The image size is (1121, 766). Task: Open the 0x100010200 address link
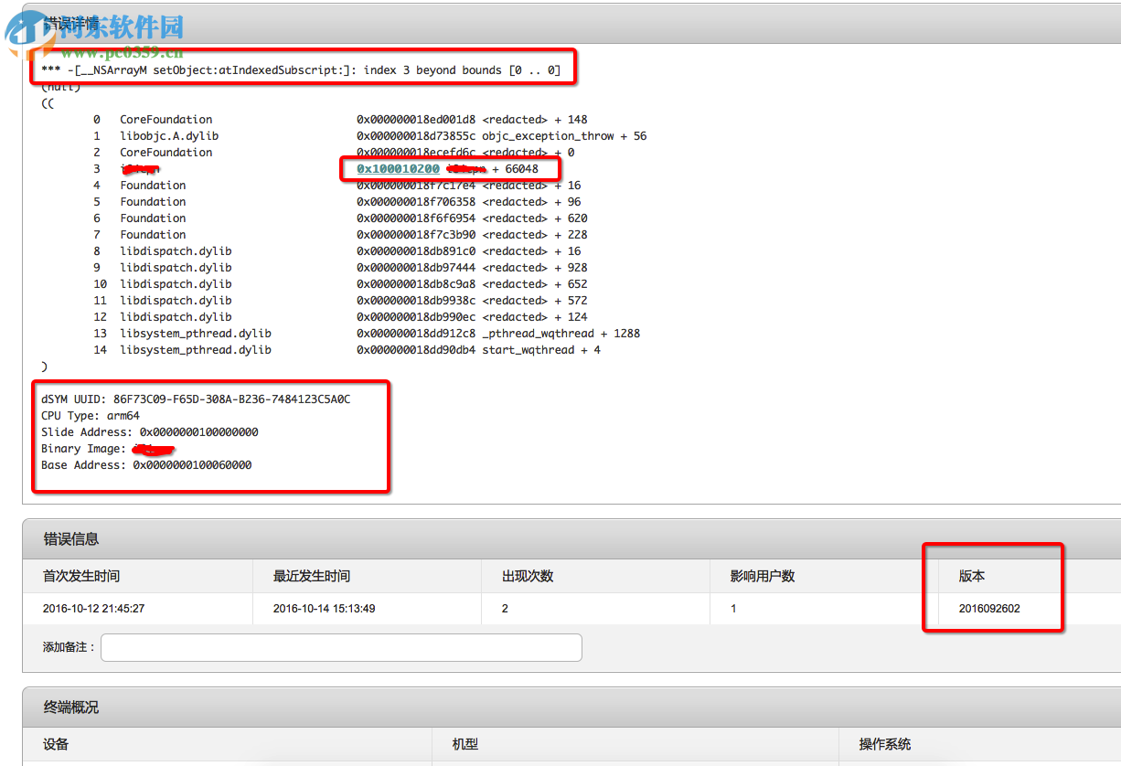coord(398,169)
